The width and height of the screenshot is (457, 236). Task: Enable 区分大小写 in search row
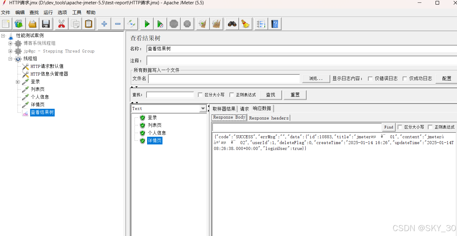click(200, 95)
